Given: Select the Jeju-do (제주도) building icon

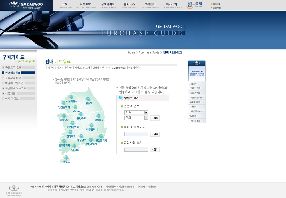Looking at the screenshot, I should tap(66, 158).
